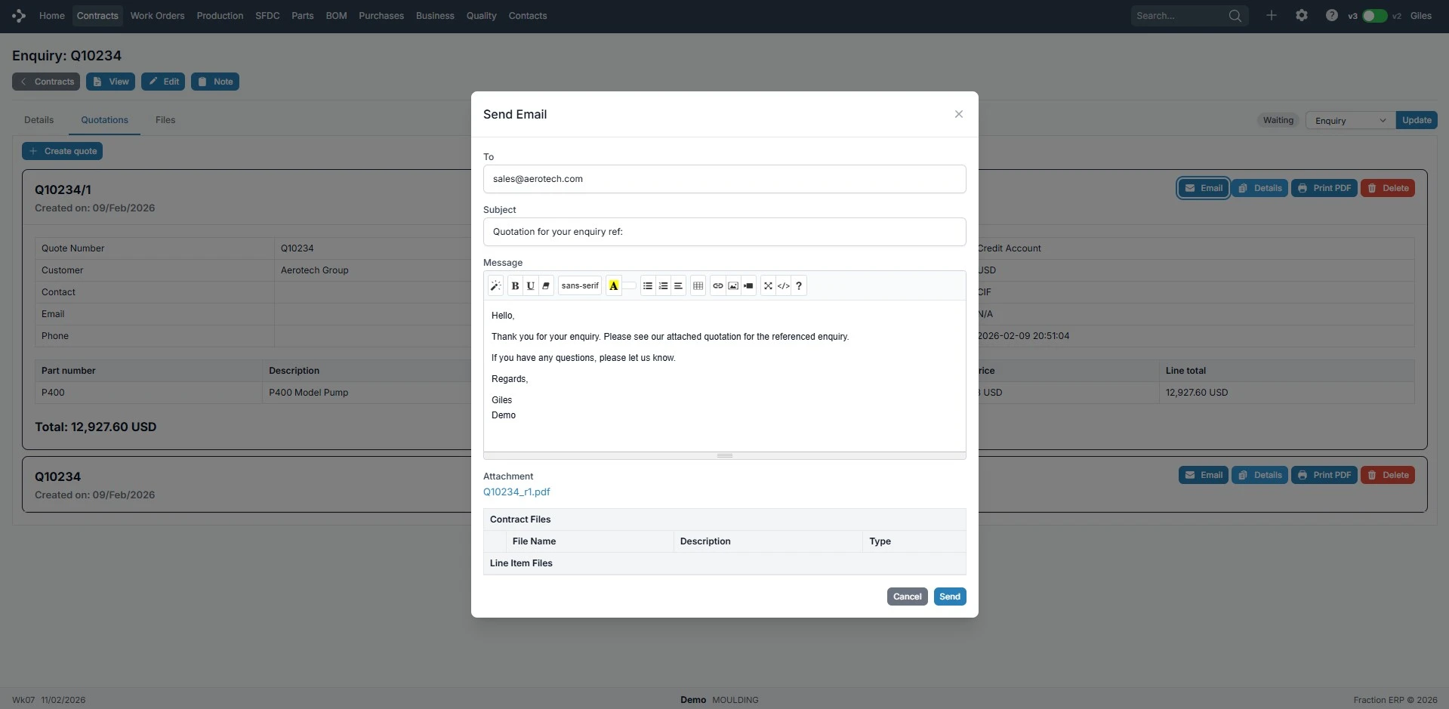The height and width of the screenshot is (709, 1449).
Task: Click the unordered bullet list icon
Action: click(x=647, y=286)
